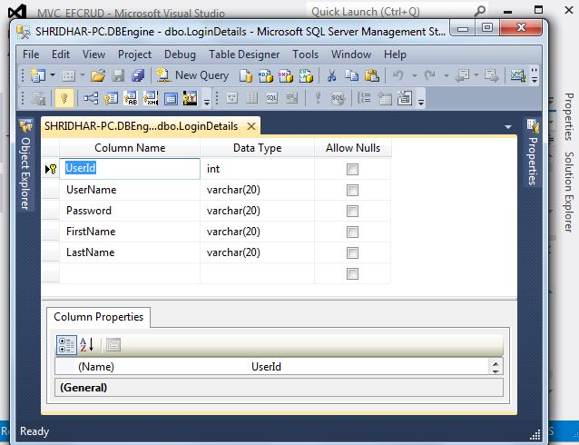
Task: Click the Categorized view icon in Column Properties
Action: (66, 345)
